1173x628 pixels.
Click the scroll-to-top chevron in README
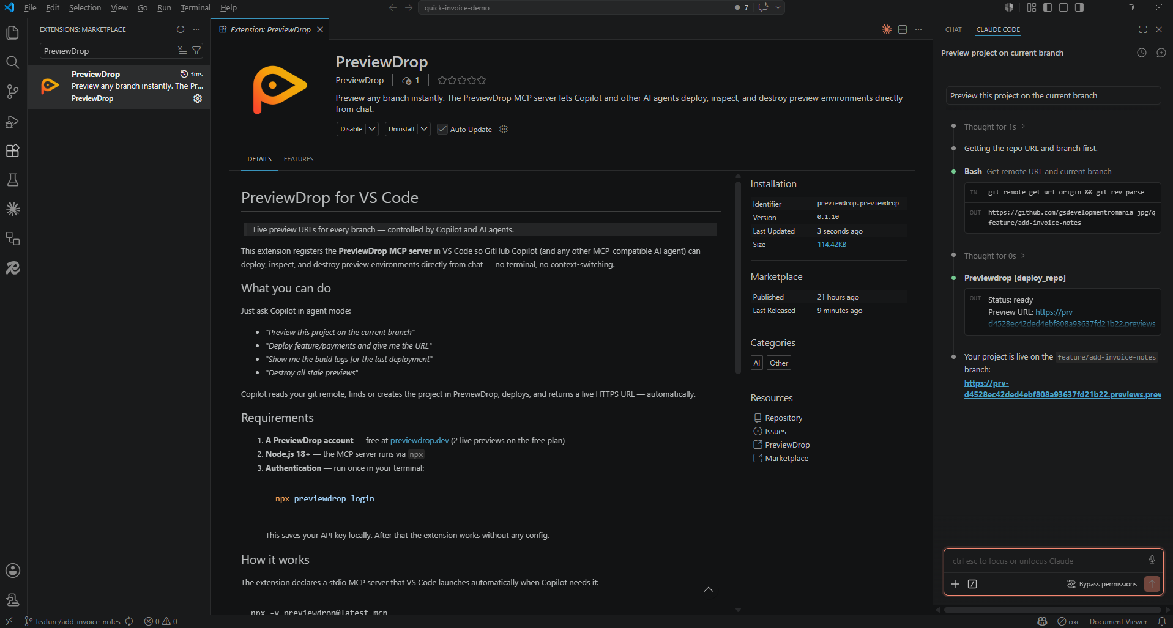pyautogui.click(x=709, y=589)
